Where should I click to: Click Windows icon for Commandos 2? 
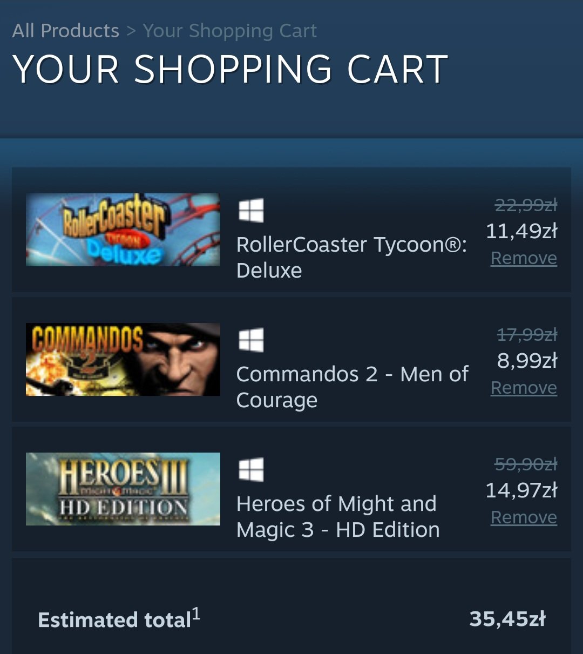point(251,340)
